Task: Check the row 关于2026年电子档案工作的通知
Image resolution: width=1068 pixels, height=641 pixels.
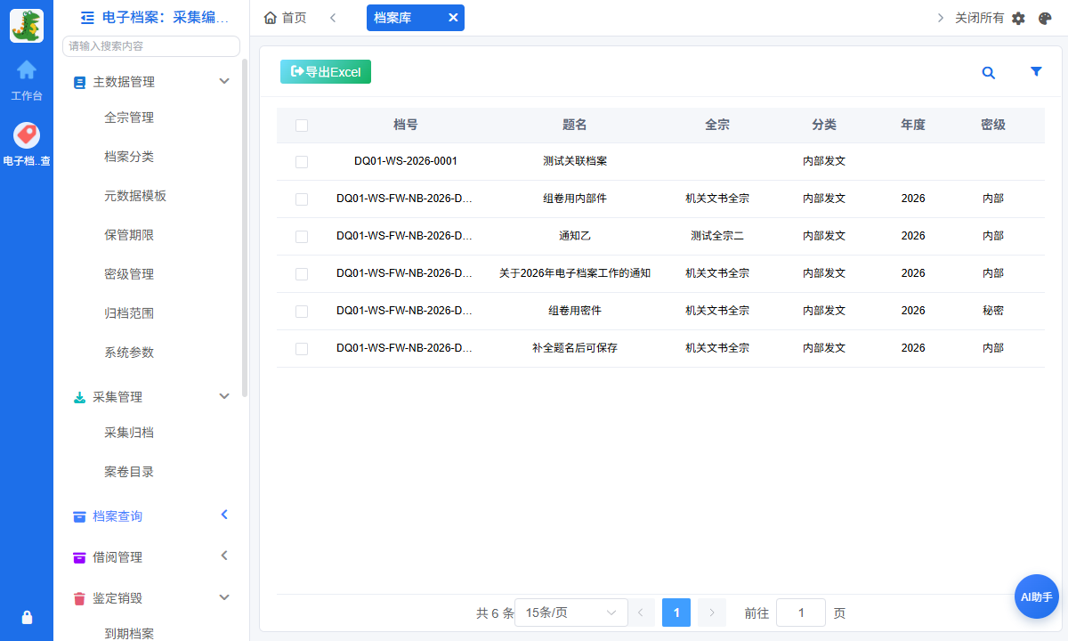Action: click(x=302, y=274)
